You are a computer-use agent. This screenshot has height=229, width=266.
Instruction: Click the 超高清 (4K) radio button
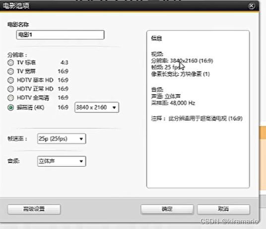pyautogui.click(x=10, y=107)
